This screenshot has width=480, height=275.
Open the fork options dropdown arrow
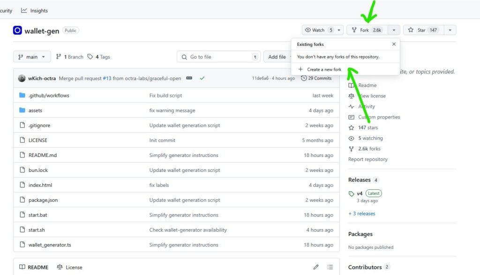[x=394, y=30]
